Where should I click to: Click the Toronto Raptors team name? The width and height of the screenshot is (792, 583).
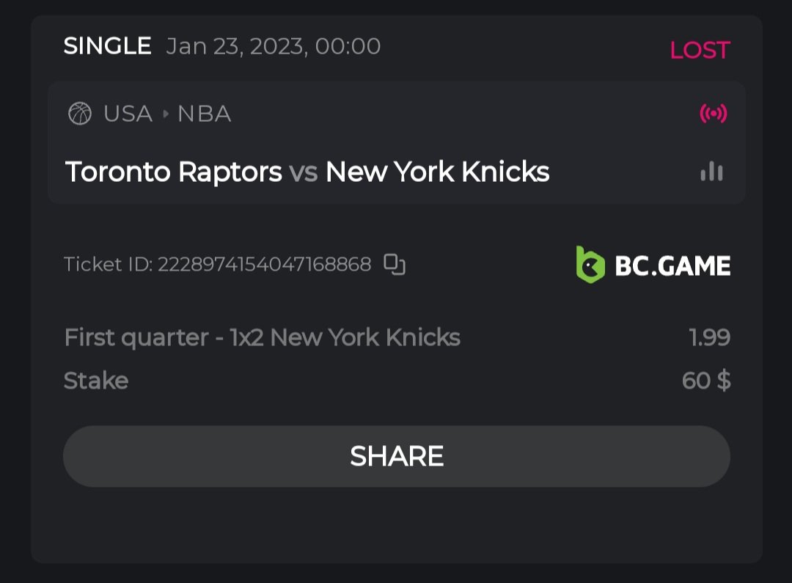tap(174, 172)
